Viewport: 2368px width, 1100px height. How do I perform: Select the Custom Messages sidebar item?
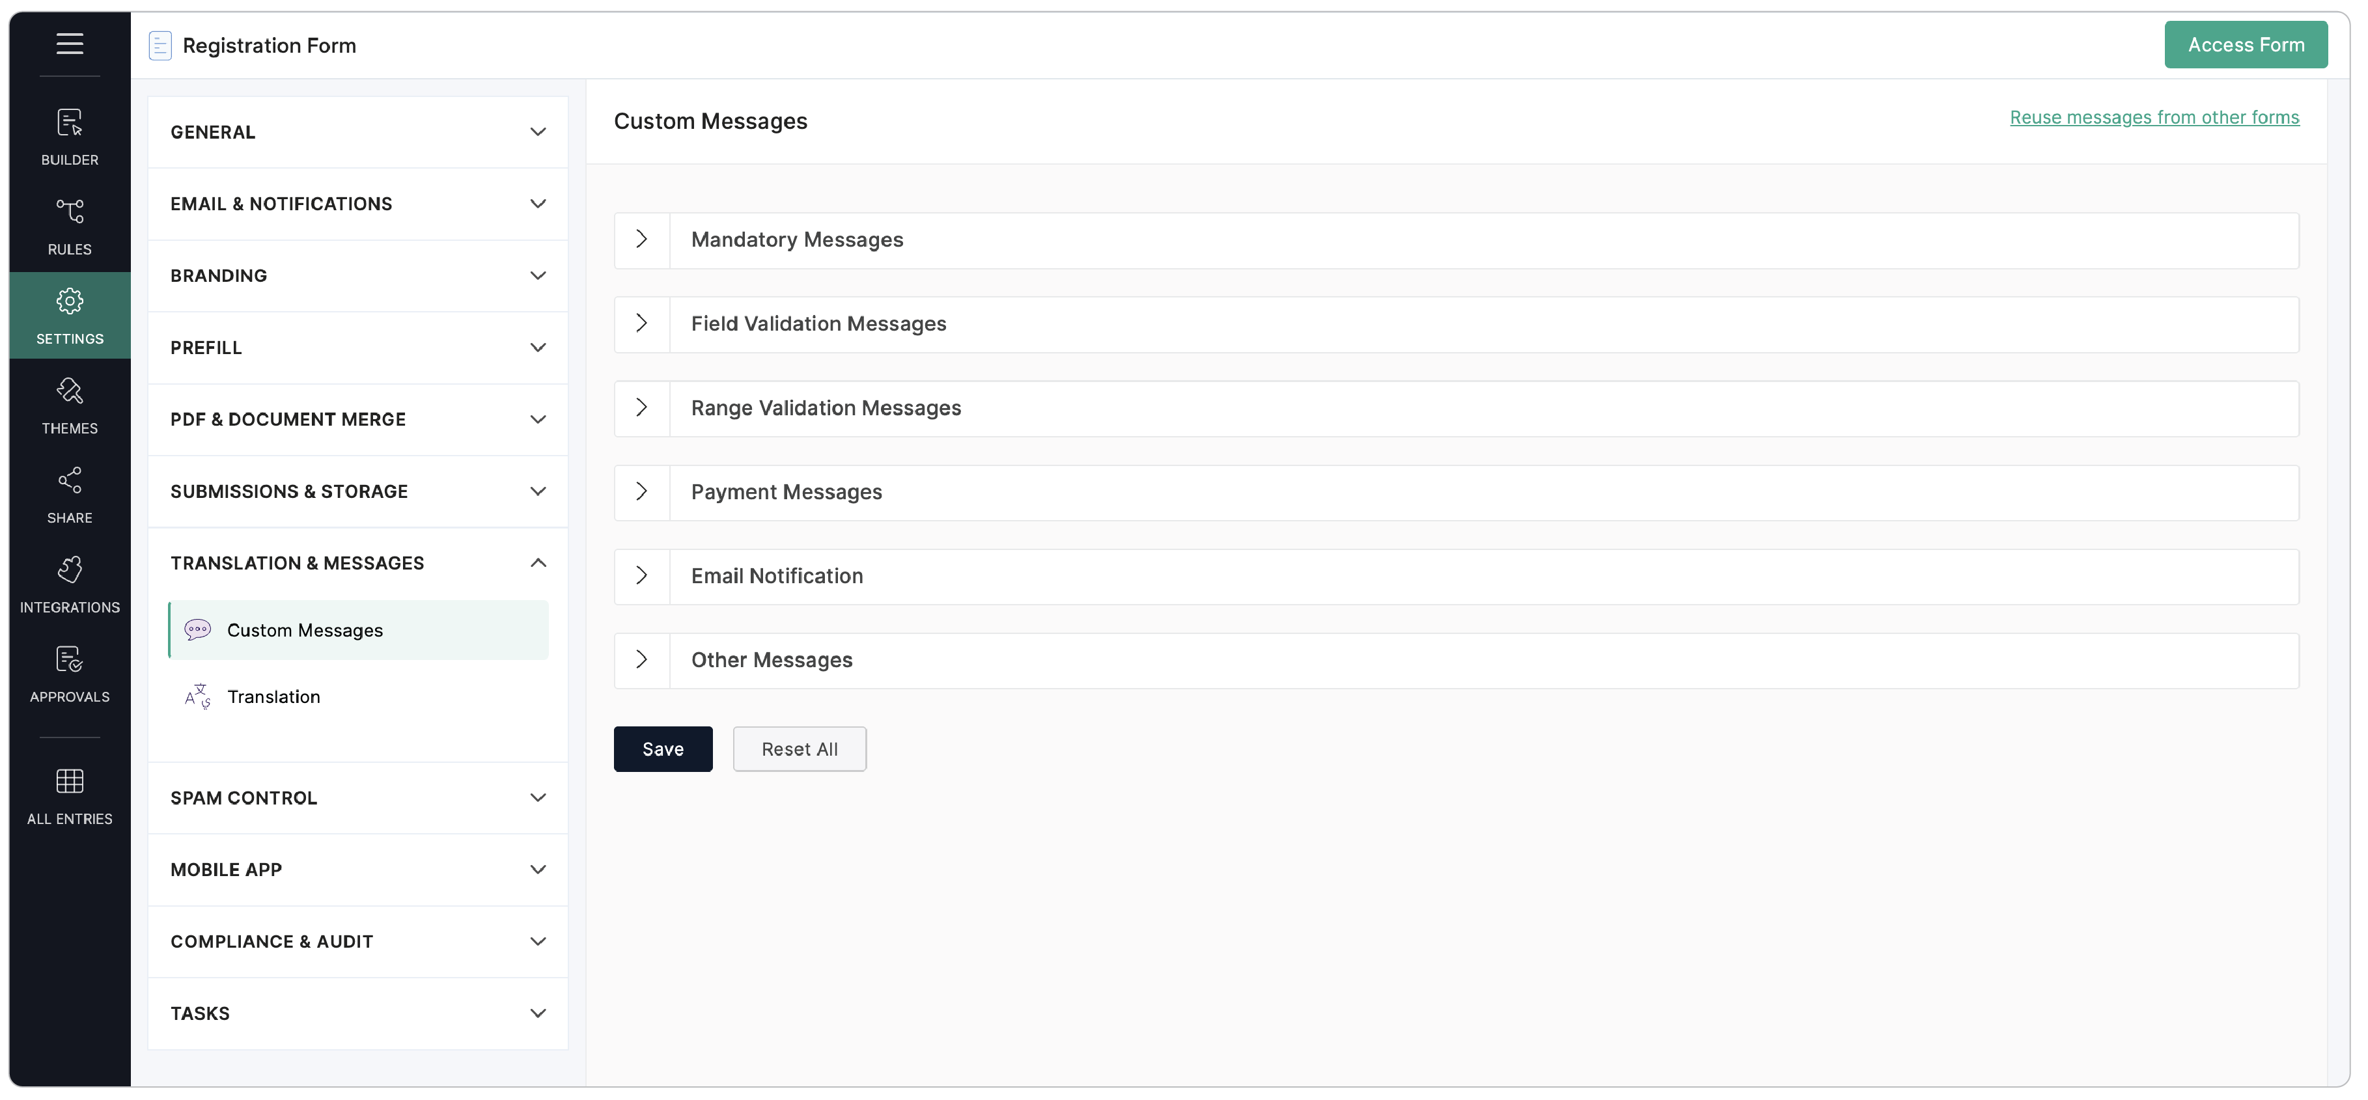305,631
